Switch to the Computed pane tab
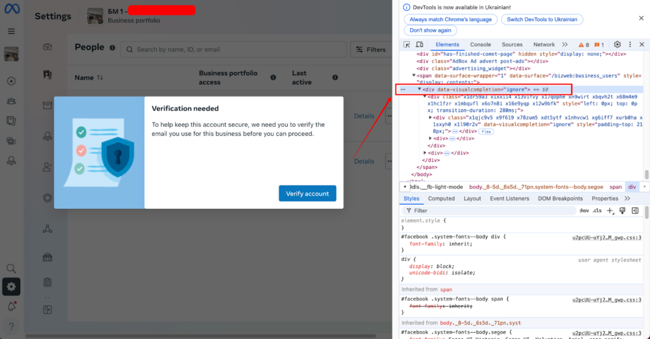Image resolution: width=650 pixels, height=339 pixels. tap(441, 199)
